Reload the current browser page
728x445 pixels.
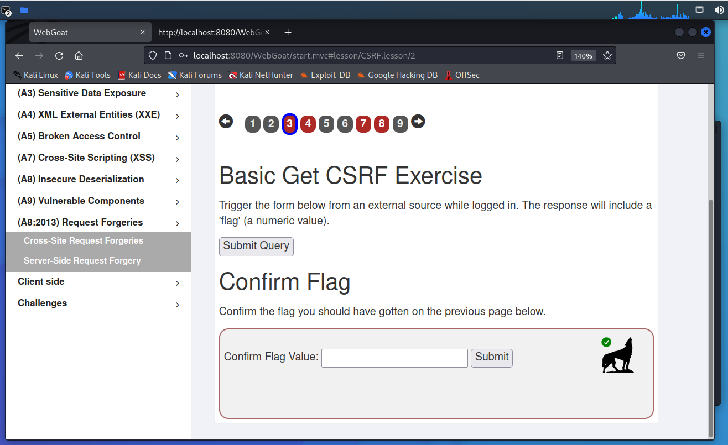tap(59, 56)
